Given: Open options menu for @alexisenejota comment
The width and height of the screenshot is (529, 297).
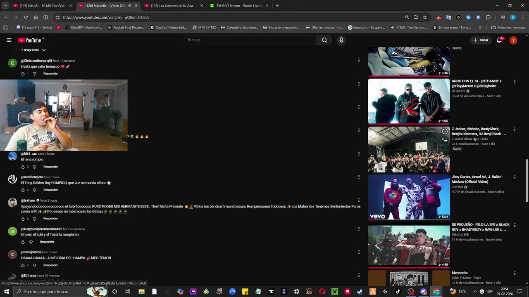Looking at the screenshot, I should tap(359, 177).
